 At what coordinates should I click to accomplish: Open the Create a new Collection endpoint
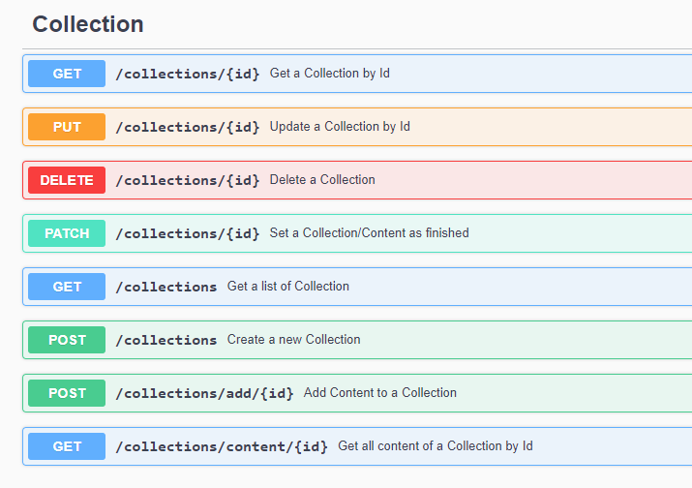pos(357,340)
